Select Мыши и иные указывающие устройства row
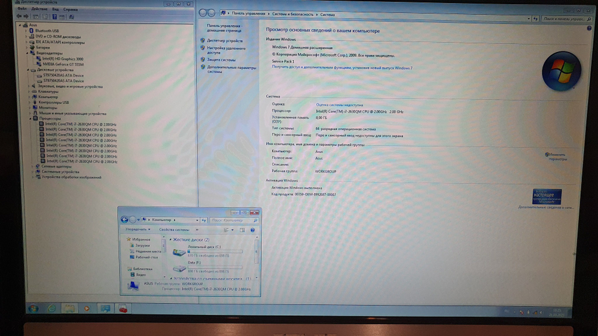The width and height of the screenshot is (598, 336). pyautogui.click(x=69, y=113)
